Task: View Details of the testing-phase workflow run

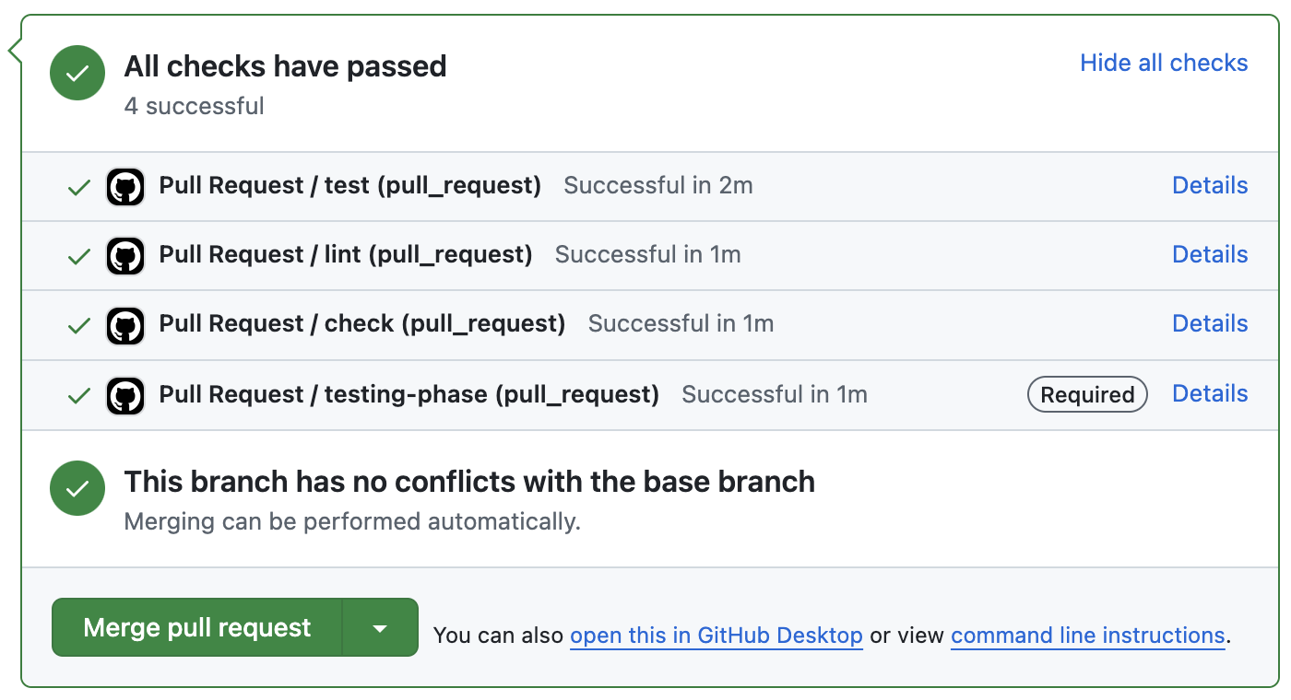Action: [x=1209, y=394]
